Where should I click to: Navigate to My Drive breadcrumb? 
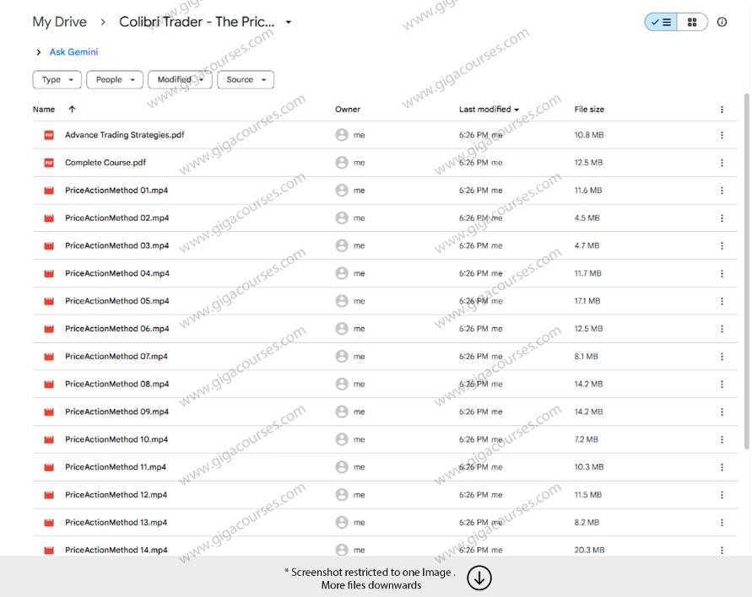(x=59, y=21)
